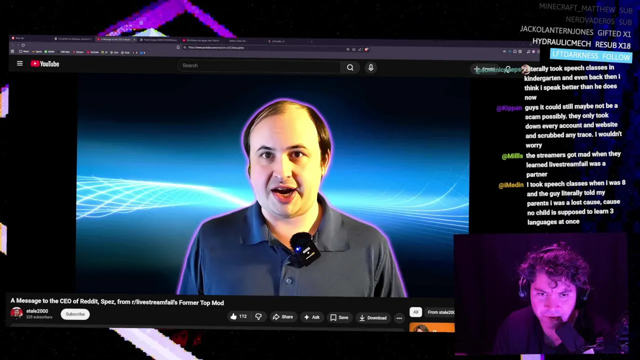The width and height of the screenshot is (640, 360).
Task: Download the video
Action: point(373,318)
